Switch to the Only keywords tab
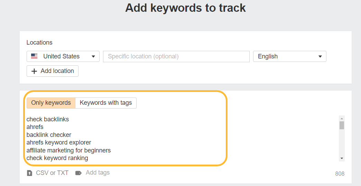The image size is (361, 186). (51, 103)
